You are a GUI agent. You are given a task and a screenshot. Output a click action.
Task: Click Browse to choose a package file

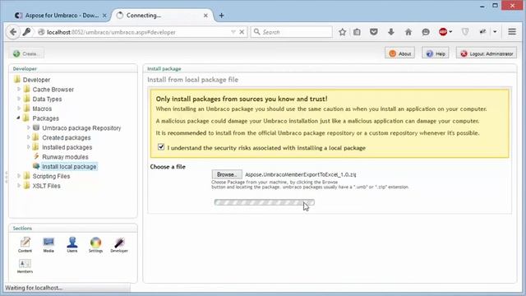point(227,174)
